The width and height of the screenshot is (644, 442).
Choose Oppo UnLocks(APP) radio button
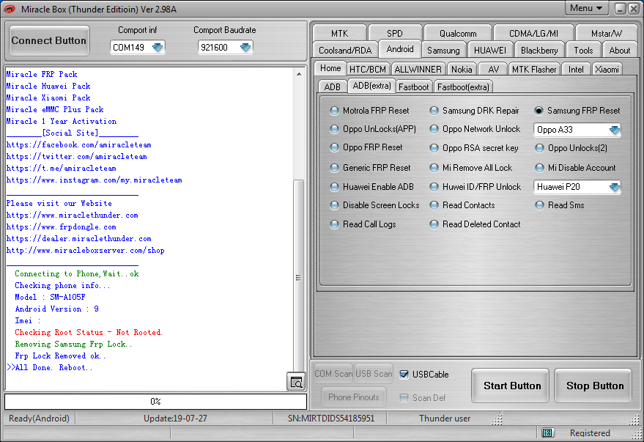334,129
